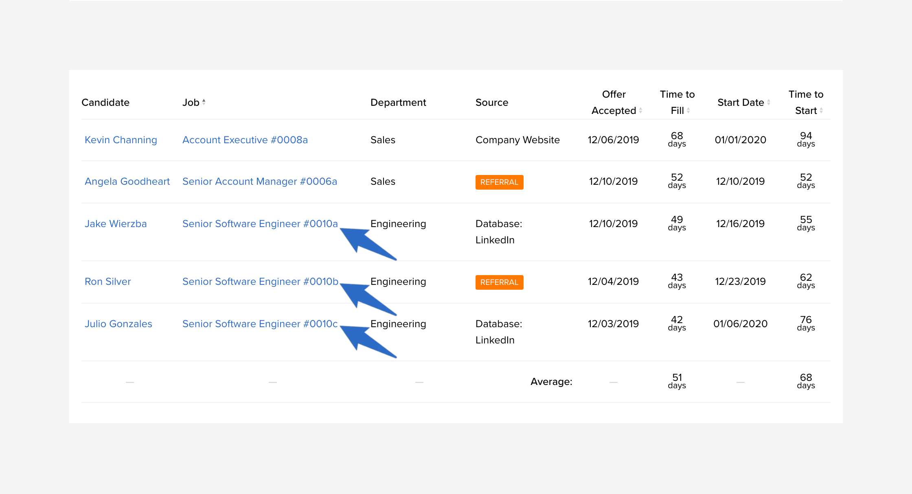Open Senior Software Engineer #0010c job
This screenshot has width=912, height=494.
point(260,324)
